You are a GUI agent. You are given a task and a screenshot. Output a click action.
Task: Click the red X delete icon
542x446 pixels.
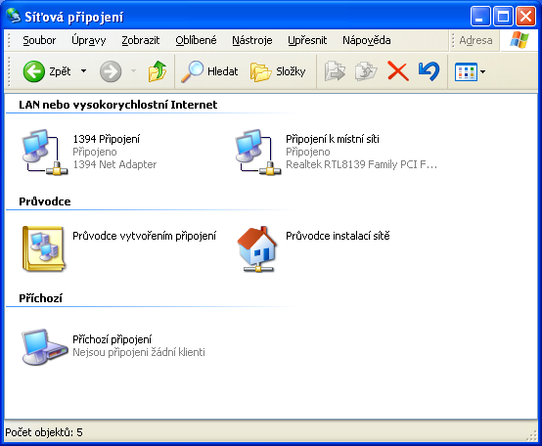click(398, 71)
